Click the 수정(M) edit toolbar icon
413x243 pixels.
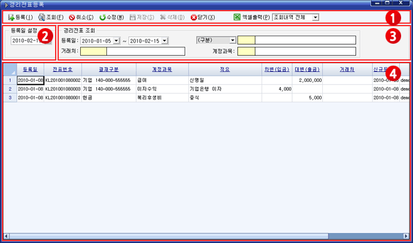tap(103, 17)
